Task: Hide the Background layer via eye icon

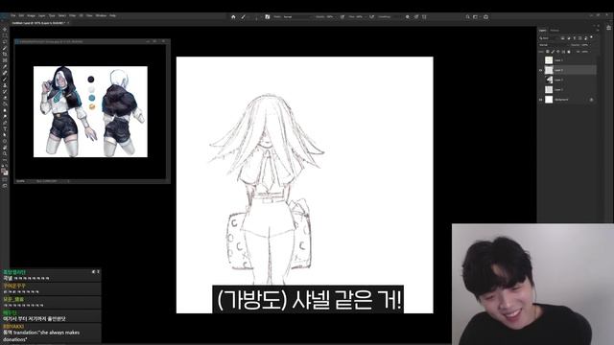Action: tap(540, 100)
